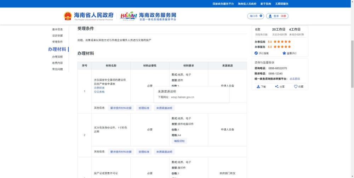Click the 收藏 heart icon
The height and width of the screenshot is (178, 354).
coord(296,87)
